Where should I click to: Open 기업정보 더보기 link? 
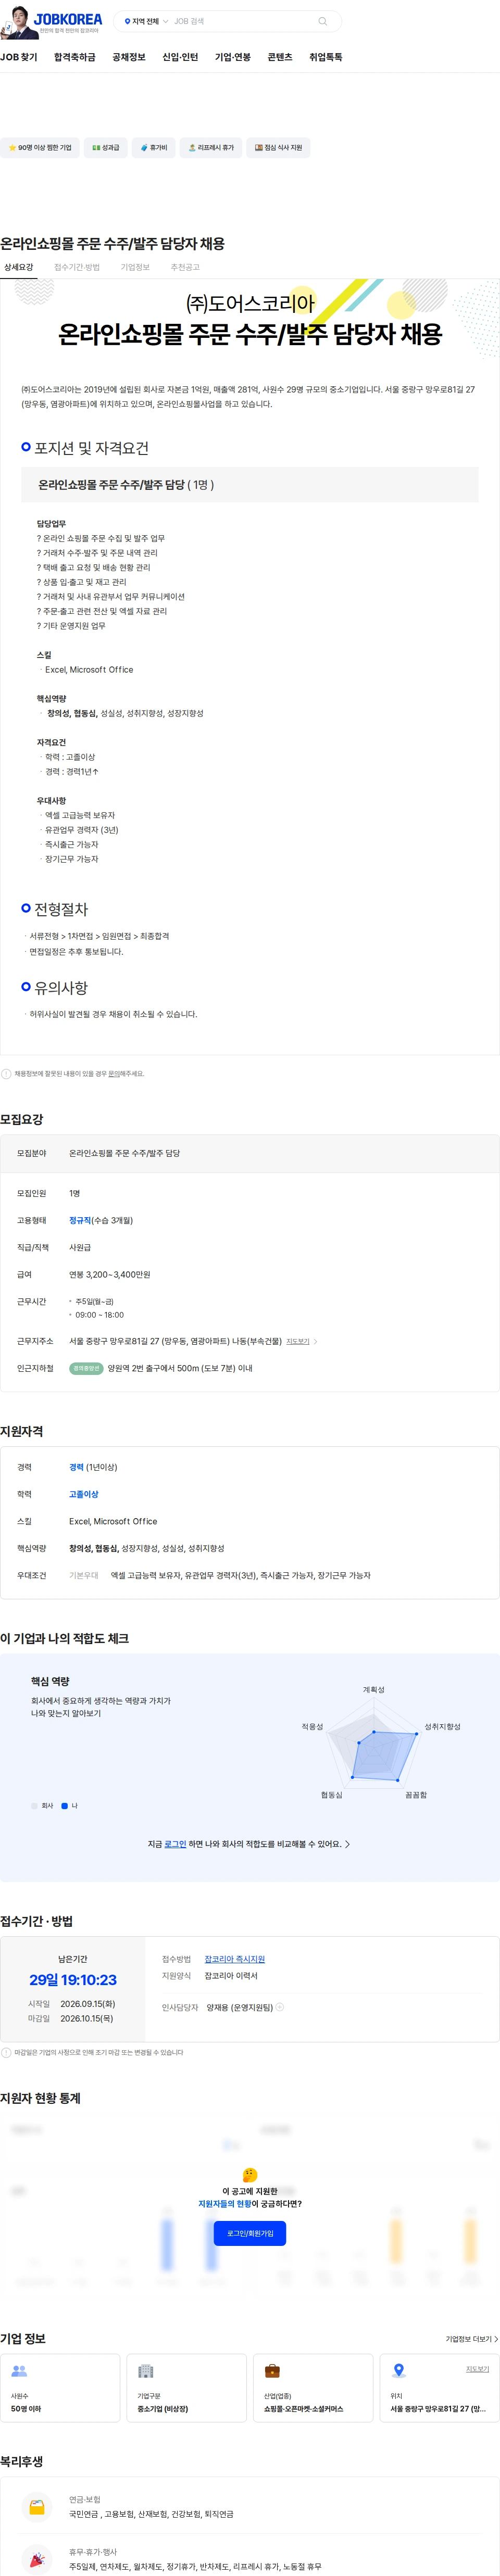coord(471,2338)
